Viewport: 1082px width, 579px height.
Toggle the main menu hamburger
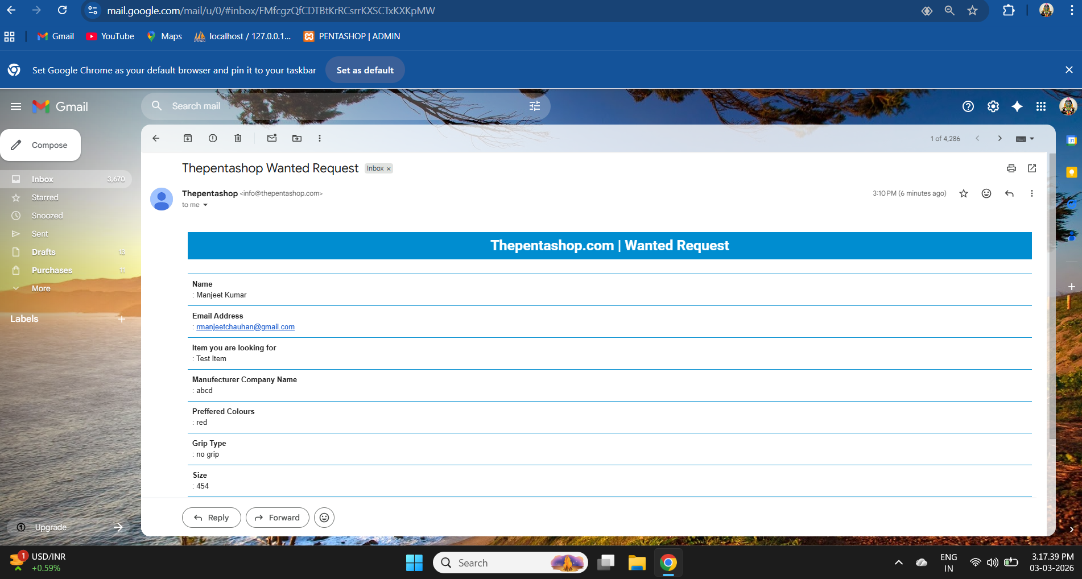[x=16, y=106]
